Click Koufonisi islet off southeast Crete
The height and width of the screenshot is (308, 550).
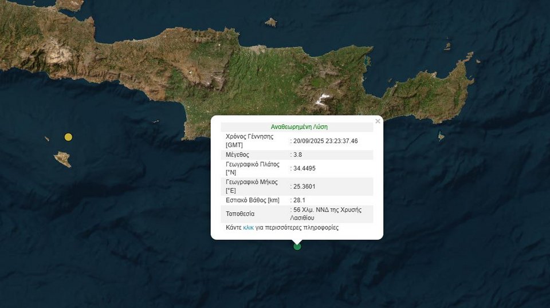pyautogui.click(x=441, y=136)
